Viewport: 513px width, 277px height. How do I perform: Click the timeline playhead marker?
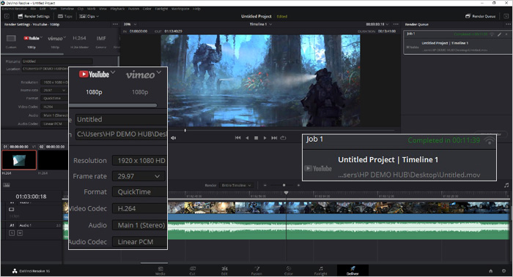pos(287,193)
